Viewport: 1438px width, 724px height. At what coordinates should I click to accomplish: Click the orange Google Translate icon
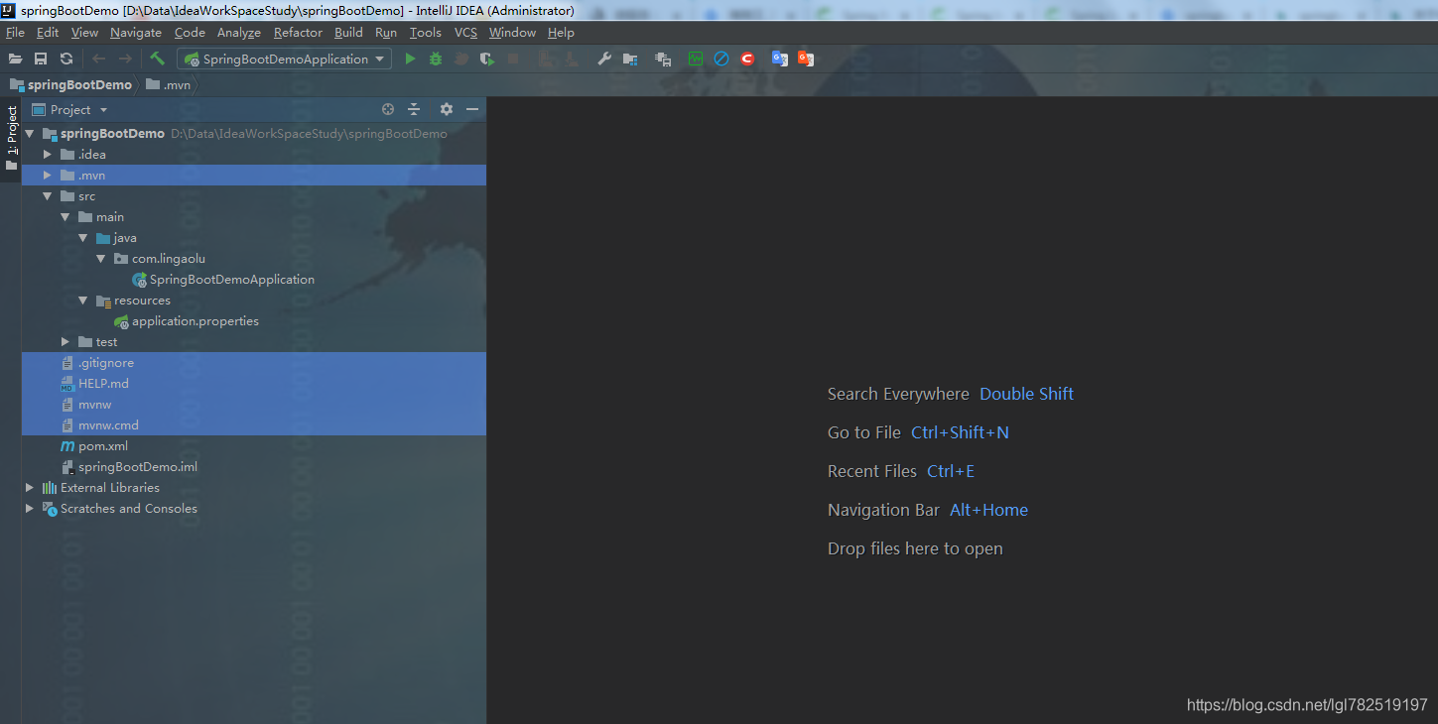[806, 59]
